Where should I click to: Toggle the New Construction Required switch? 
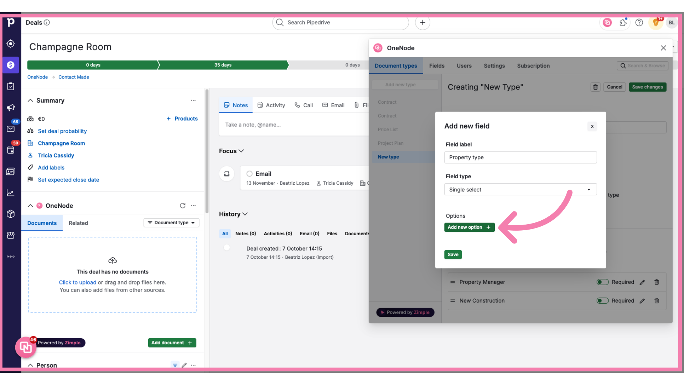point(602,301)
